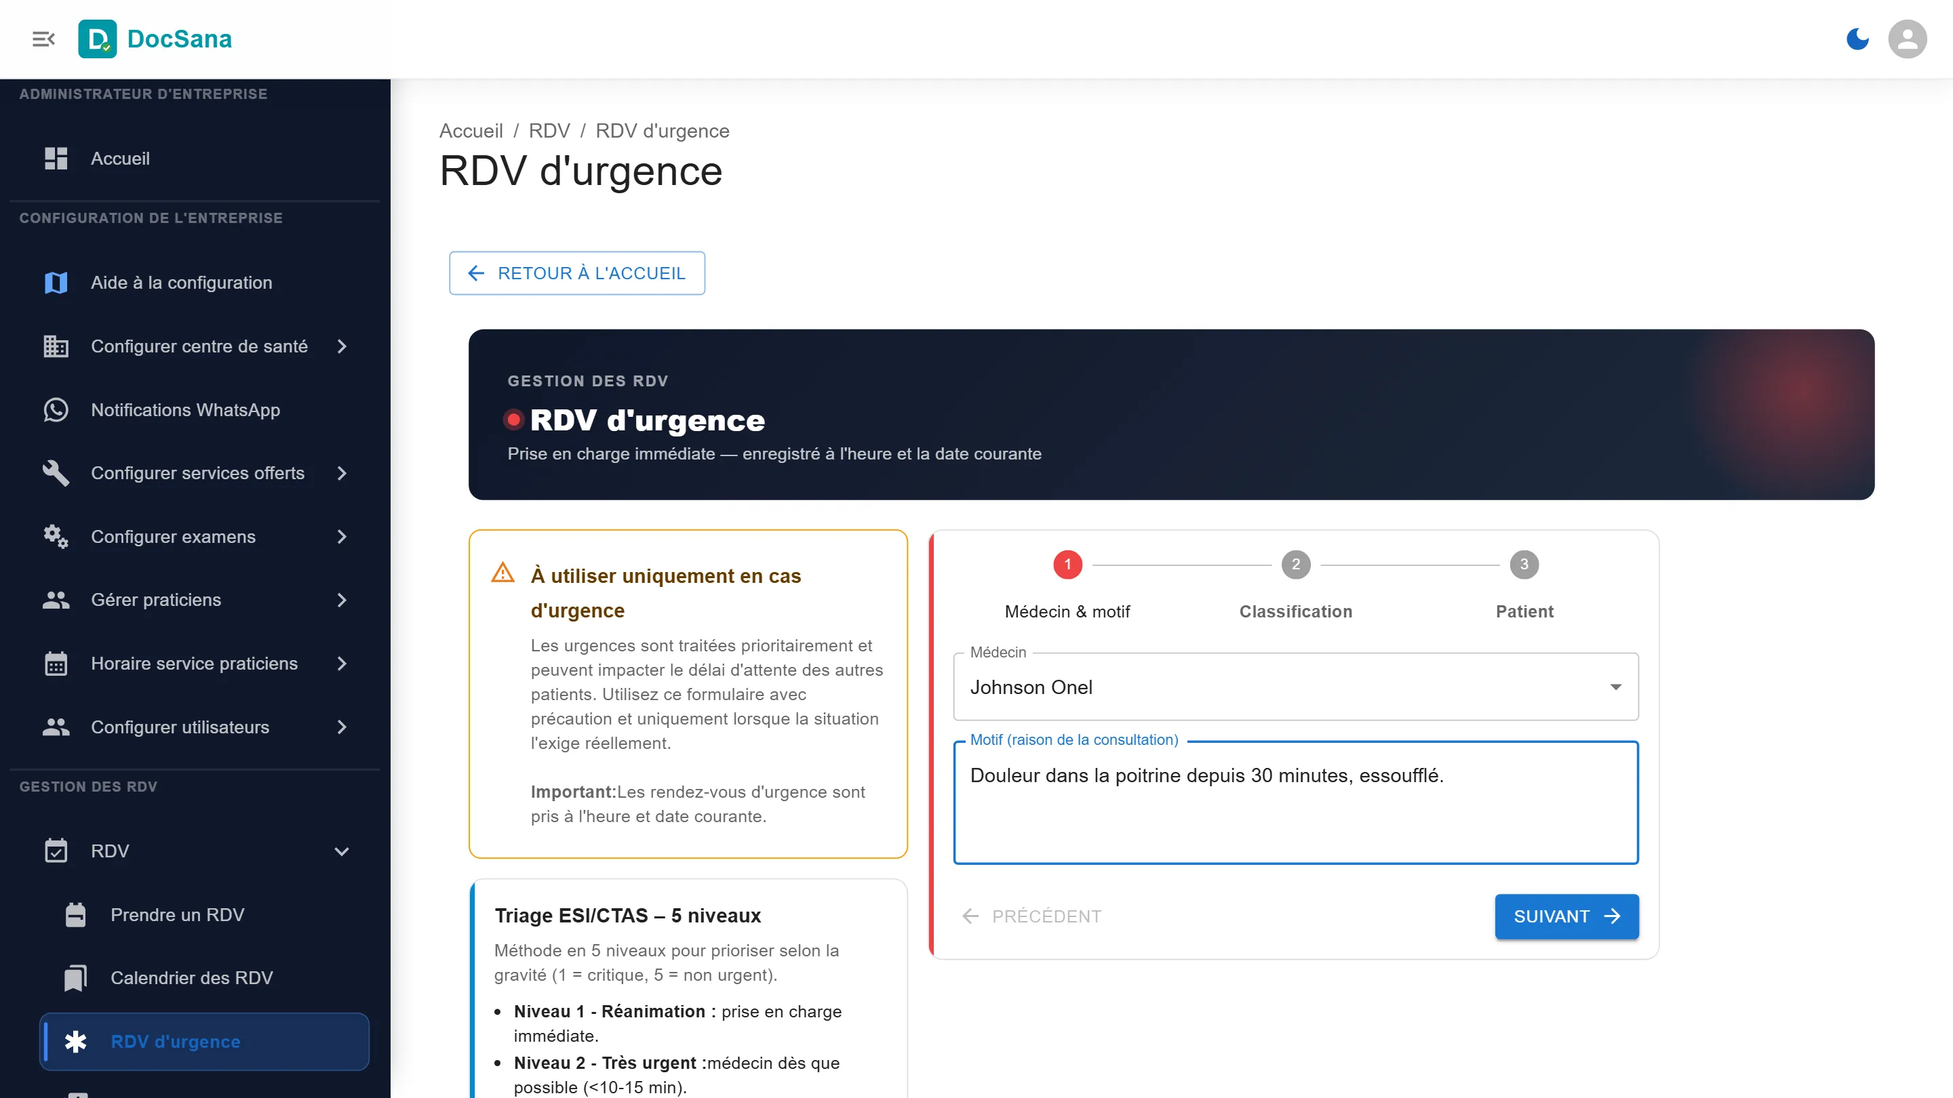1953x1098 pixels.
Task: Click the Suivant button
Action: pos(1566,916)
